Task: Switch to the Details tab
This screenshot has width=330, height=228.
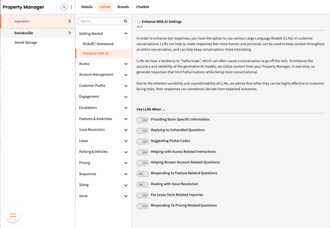Action: coord(87,7)
